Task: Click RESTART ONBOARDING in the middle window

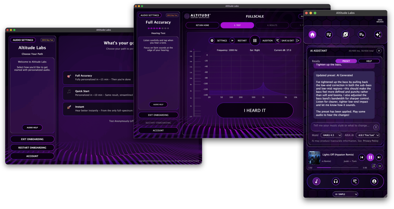Action: click(x=158, y=123)
